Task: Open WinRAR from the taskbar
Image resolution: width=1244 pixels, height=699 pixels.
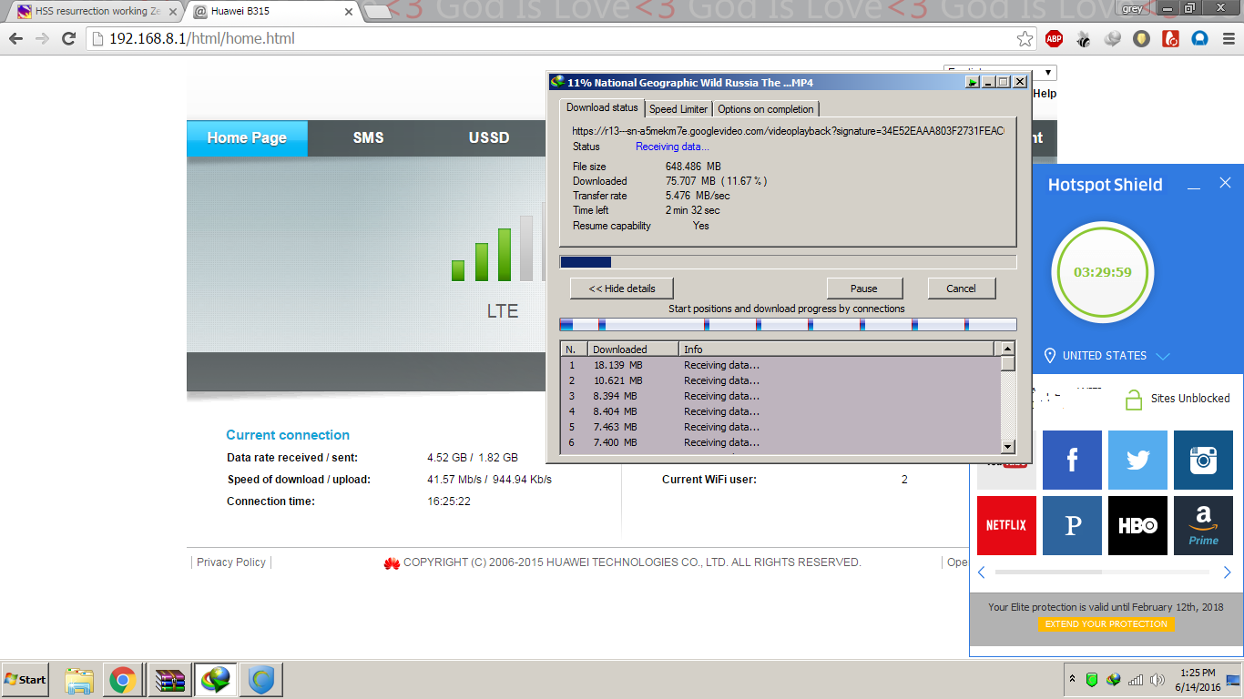Action: [170, 680]
